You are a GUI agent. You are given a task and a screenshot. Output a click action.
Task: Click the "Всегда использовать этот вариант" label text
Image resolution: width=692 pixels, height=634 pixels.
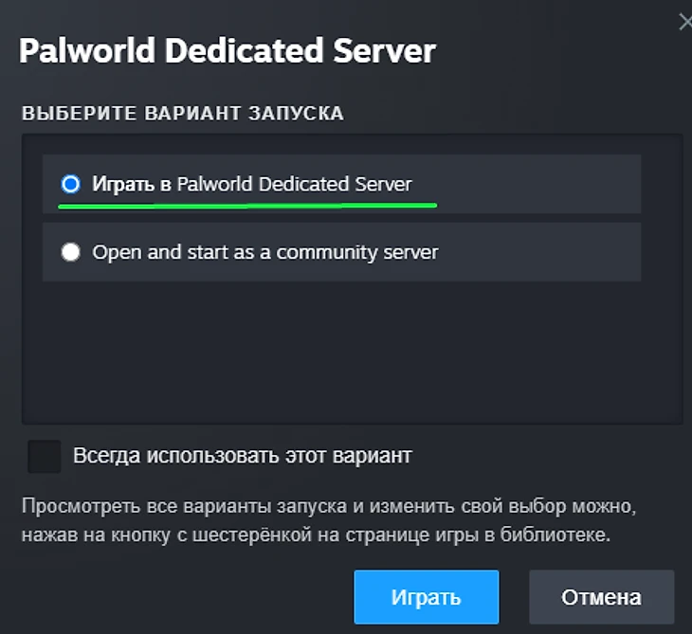(x=243, y=456)
